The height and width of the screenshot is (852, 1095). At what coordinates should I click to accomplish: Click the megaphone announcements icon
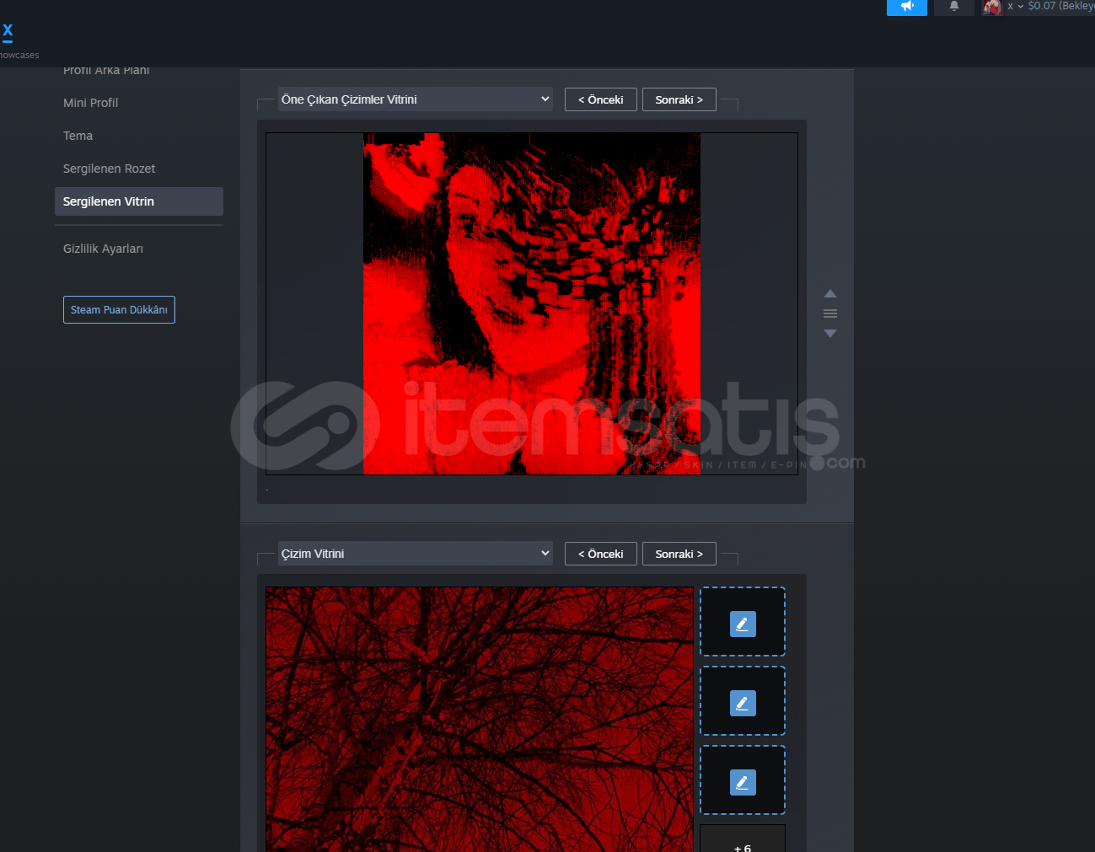click(x=907, y=7)
